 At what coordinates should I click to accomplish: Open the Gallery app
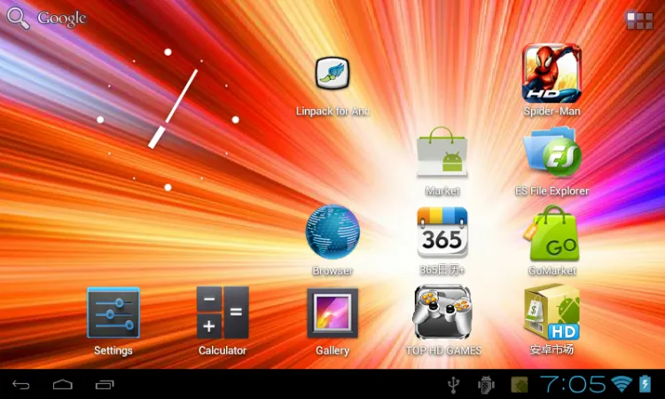coord(332,313)
